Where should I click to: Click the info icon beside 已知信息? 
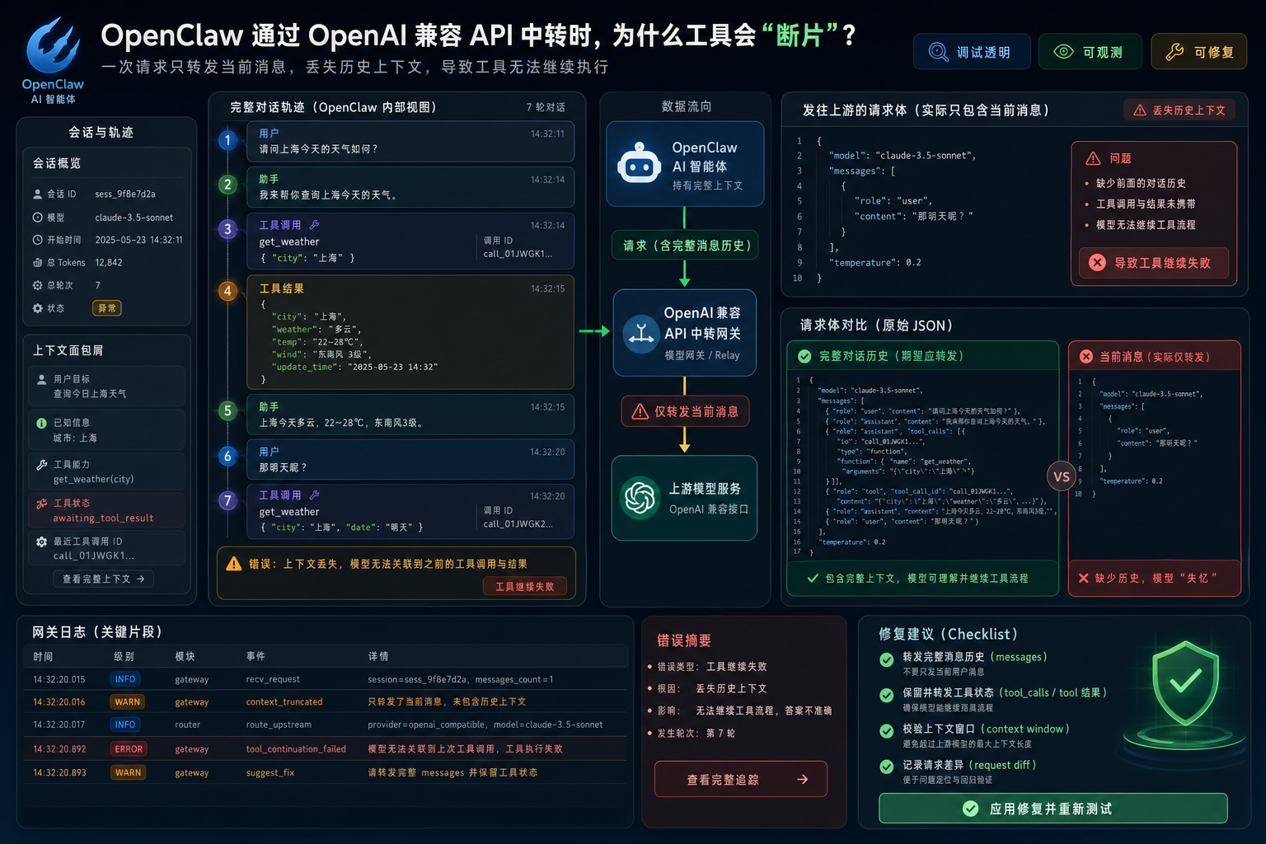click(x=41, y=423)
